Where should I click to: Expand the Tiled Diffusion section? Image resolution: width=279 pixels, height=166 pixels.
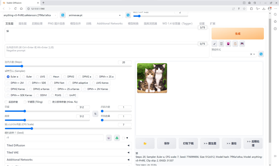click(68, 145)
